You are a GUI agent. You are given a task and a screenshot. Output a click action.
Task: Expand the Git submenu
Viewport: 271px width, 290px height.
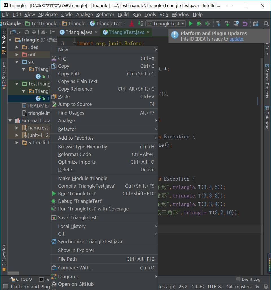coord(104,234)
